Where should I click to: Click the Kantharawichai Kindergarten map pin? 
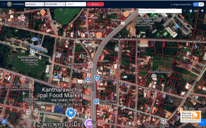[x=32, y=51]
